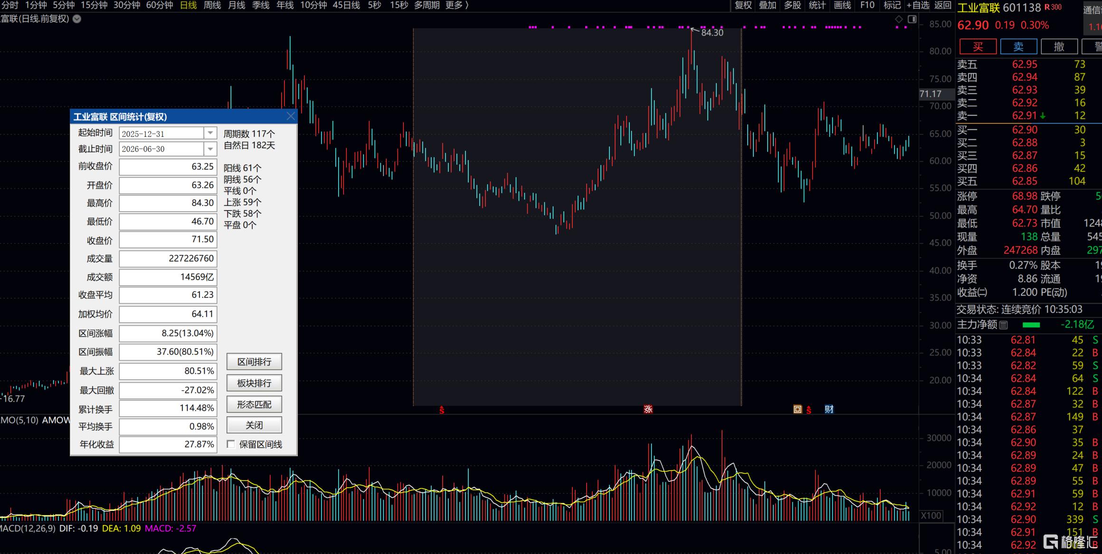Click the 统计 statistics tool

click(817, 5)
